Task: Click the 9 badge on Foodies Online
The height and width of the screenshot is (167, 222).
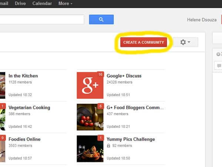Action: coord(3,138)
